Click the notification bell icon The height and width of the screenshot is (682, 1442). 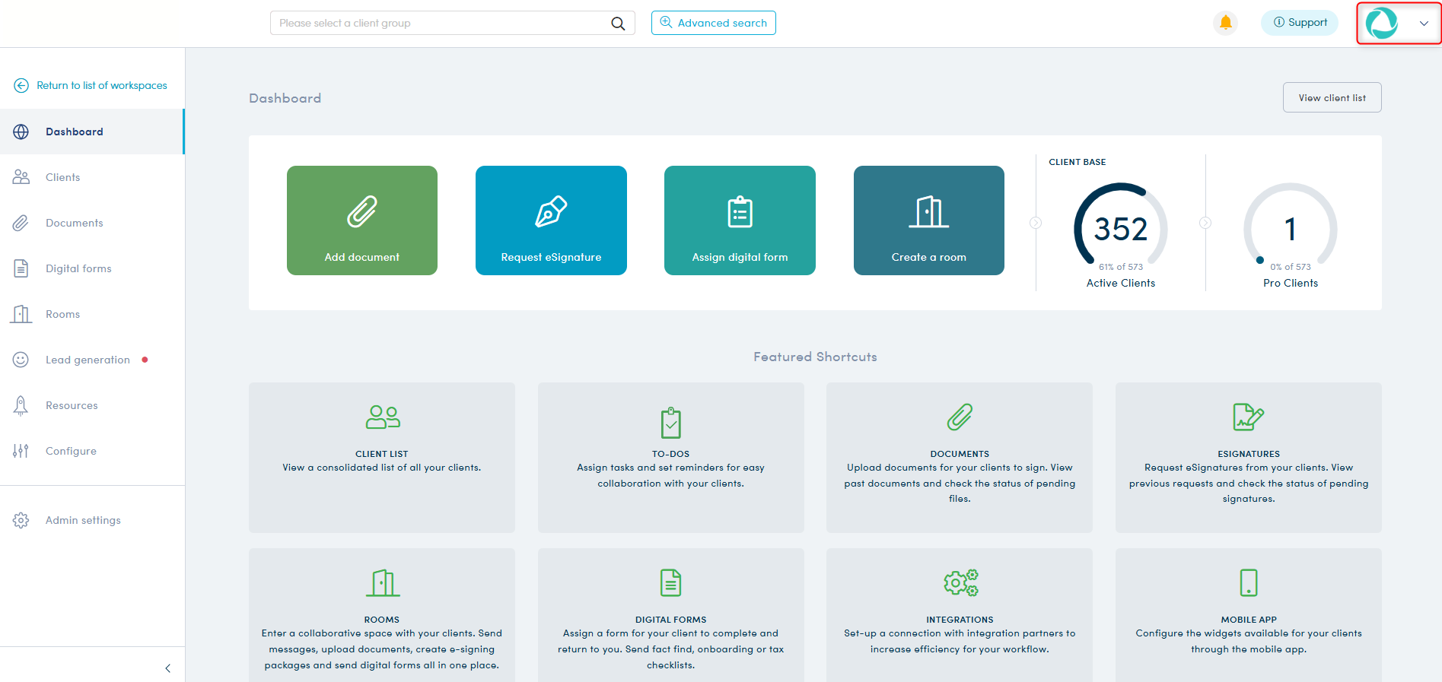pos(1225,23)
